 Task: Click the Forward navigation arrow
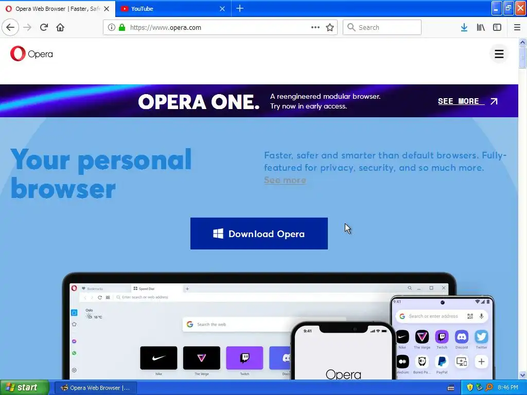click(28, 27)
